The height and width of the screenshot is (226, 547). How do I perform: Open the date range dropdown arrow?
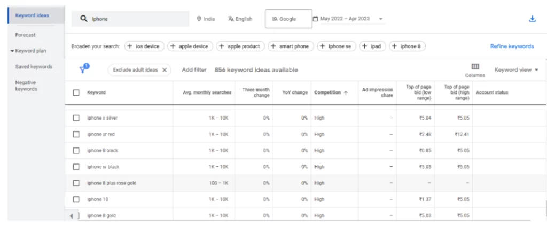[x=380, y=19]
